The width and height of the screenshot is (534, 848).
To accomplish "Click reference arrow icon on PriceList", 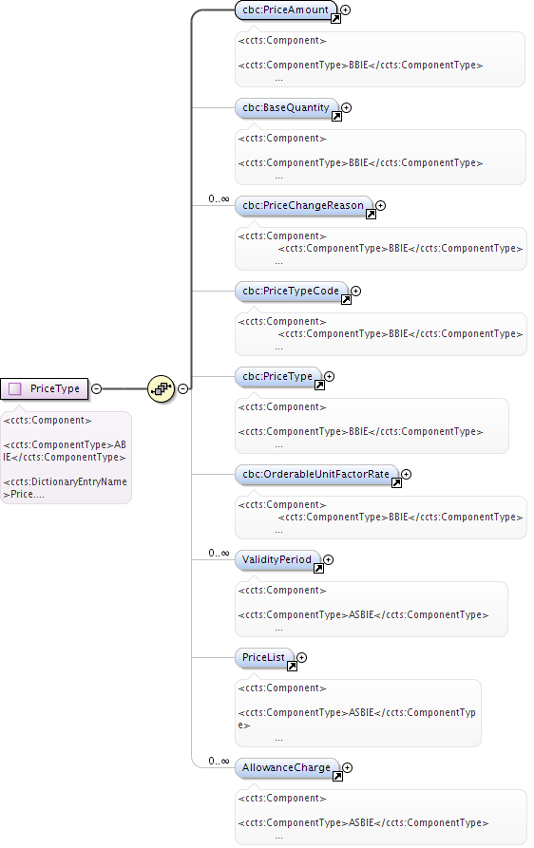I will (x=292, y=667).
